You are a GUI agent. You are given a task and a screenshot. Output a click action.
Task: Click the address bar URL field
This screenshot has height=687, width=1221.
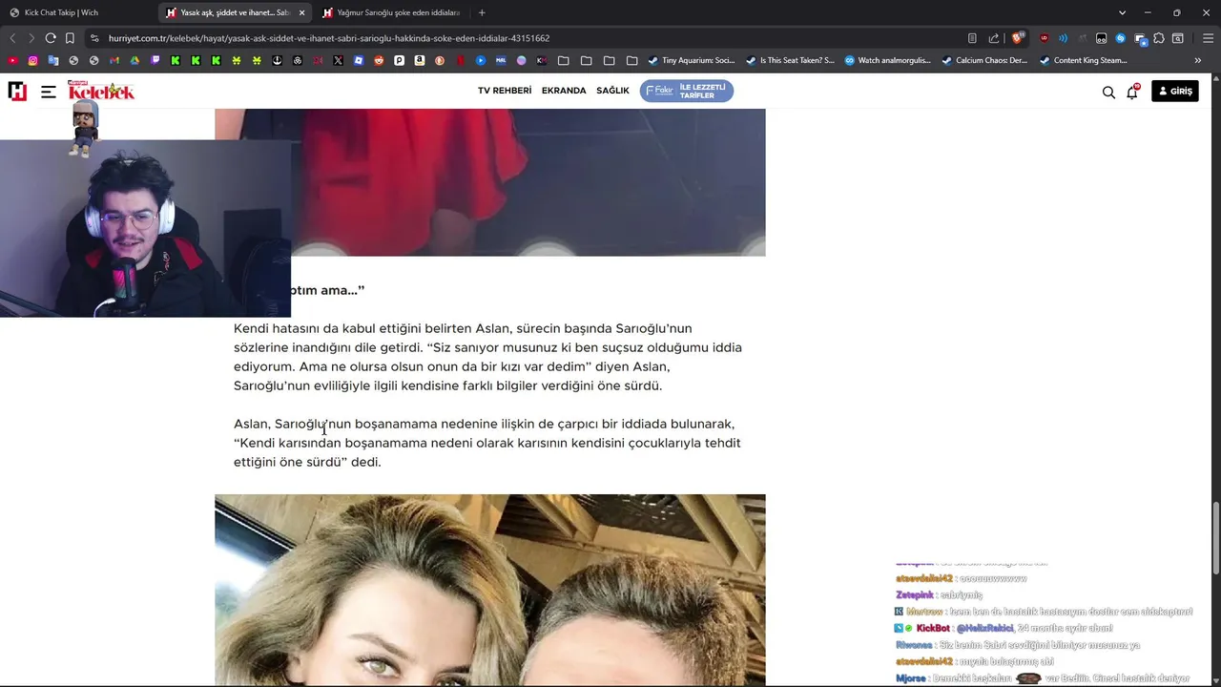[x=525, y=38]
